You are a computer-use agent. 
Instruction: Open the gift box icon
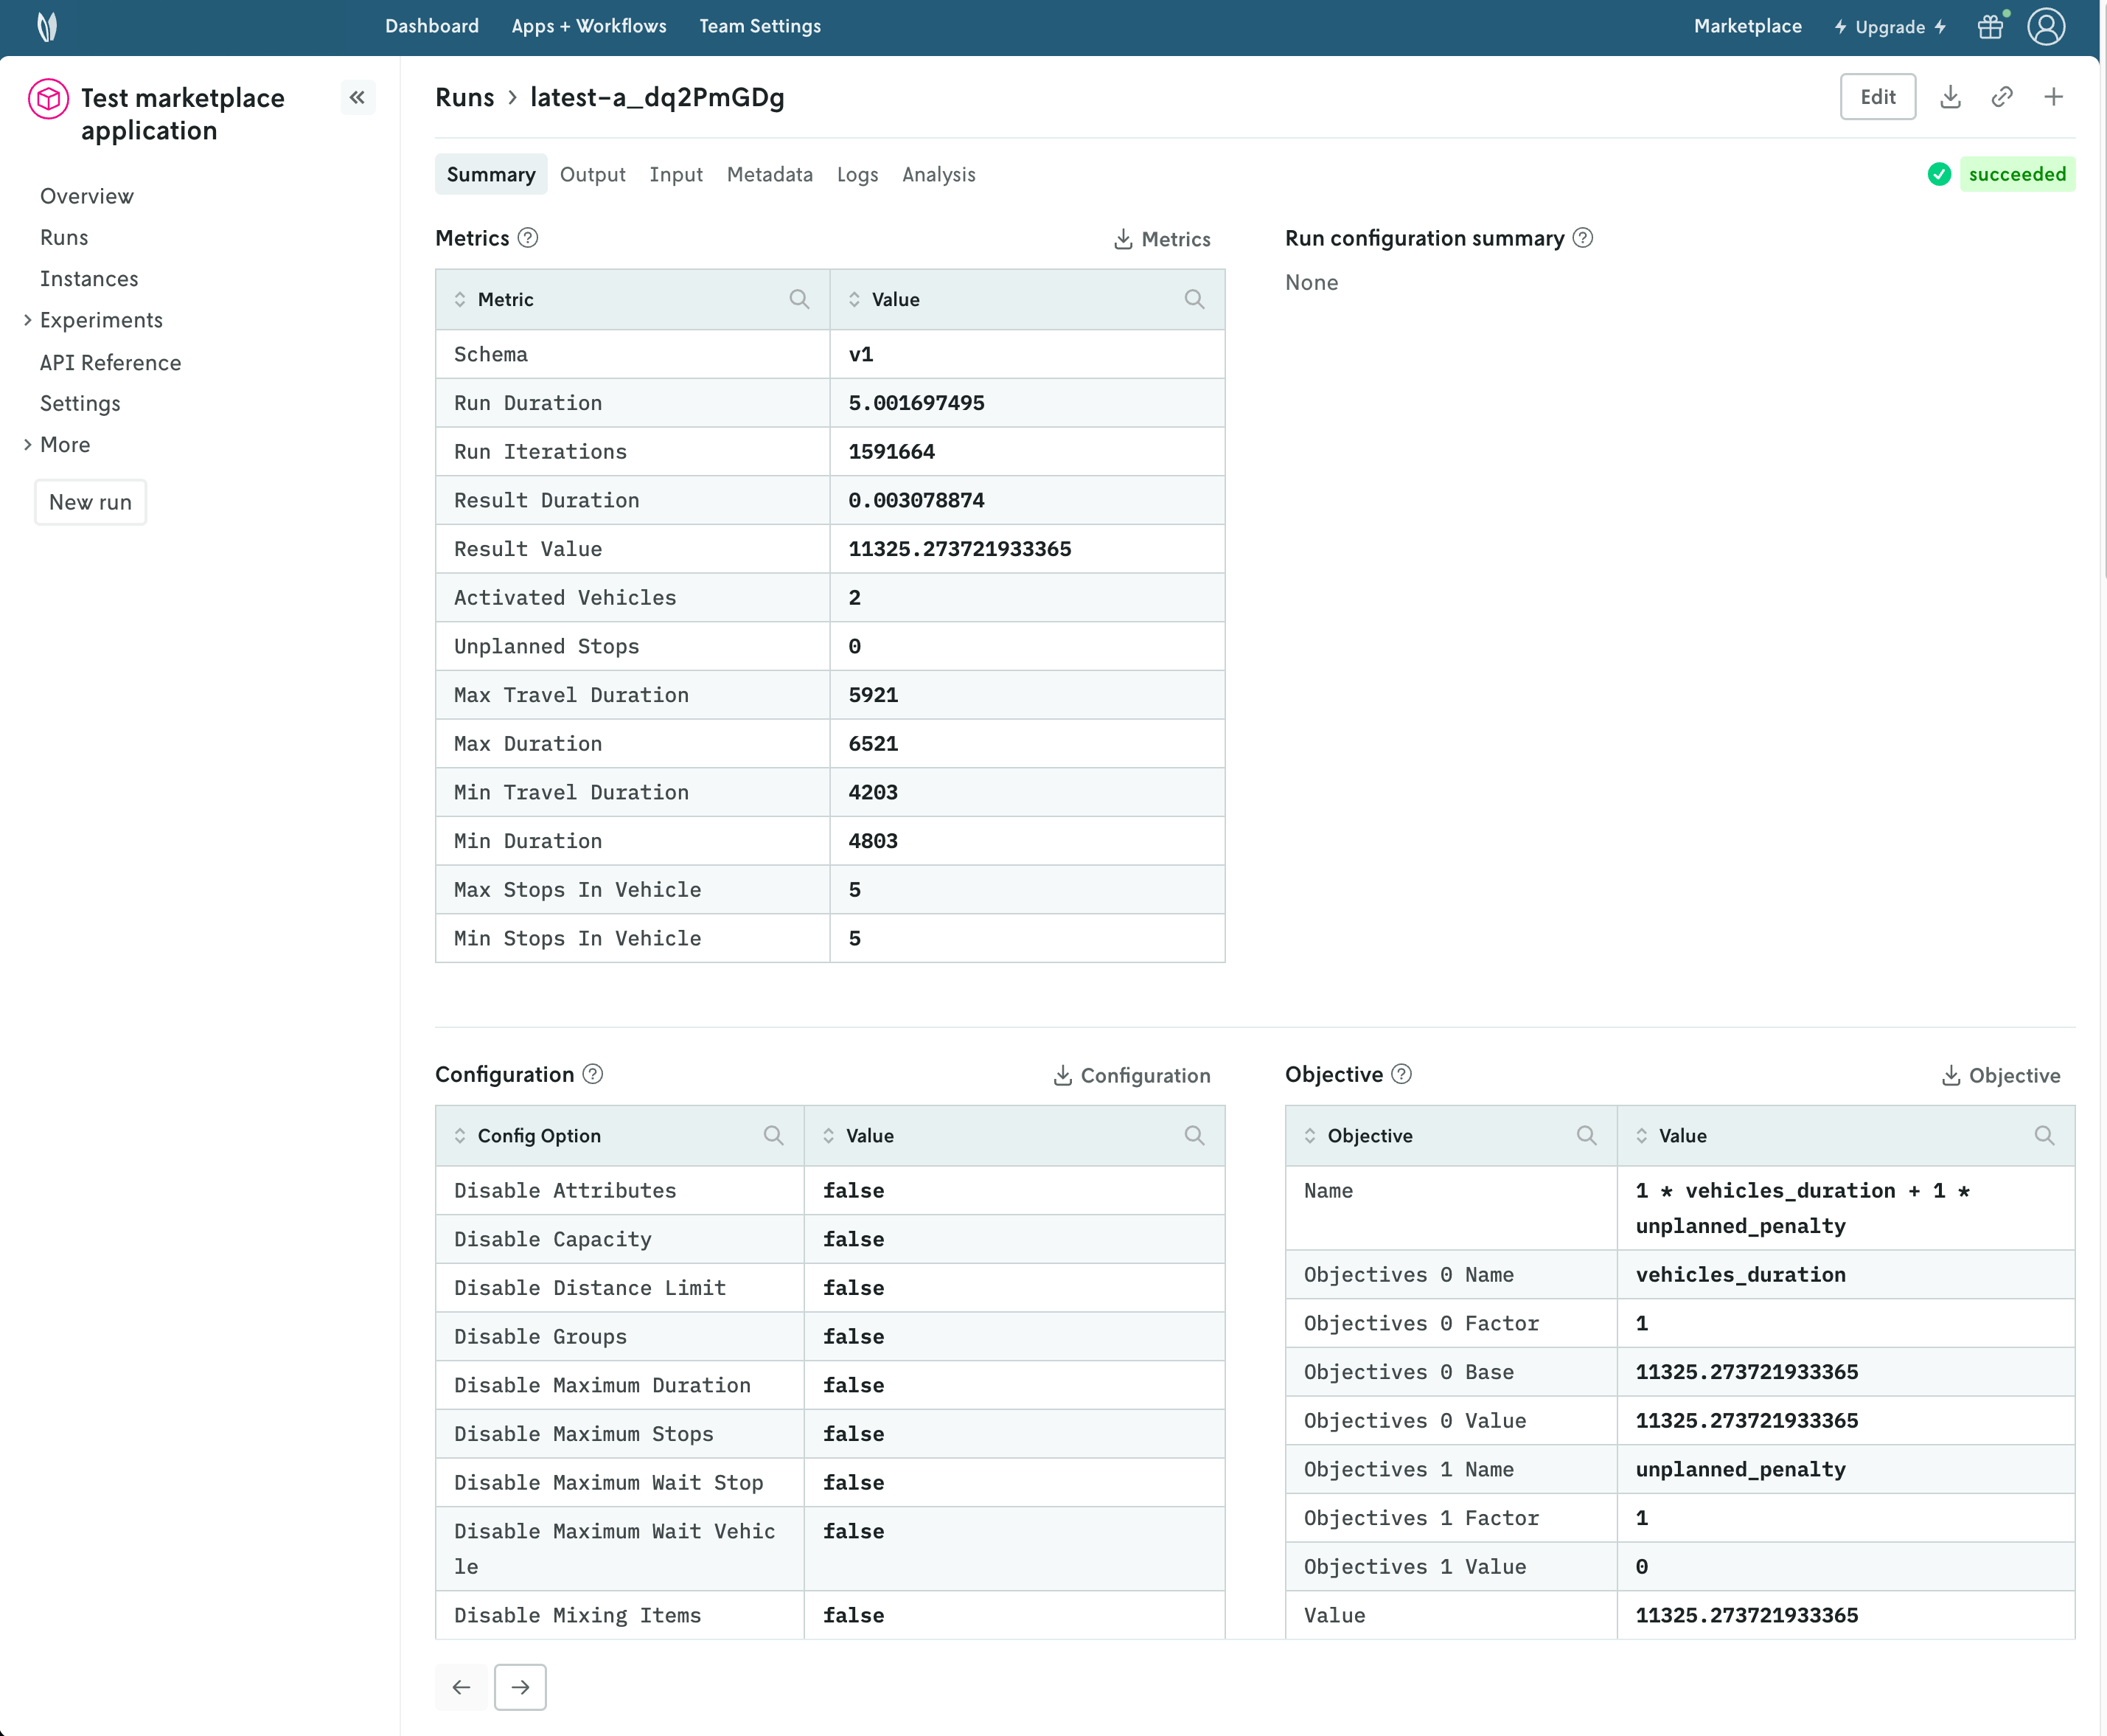[x=1990, y=27]
